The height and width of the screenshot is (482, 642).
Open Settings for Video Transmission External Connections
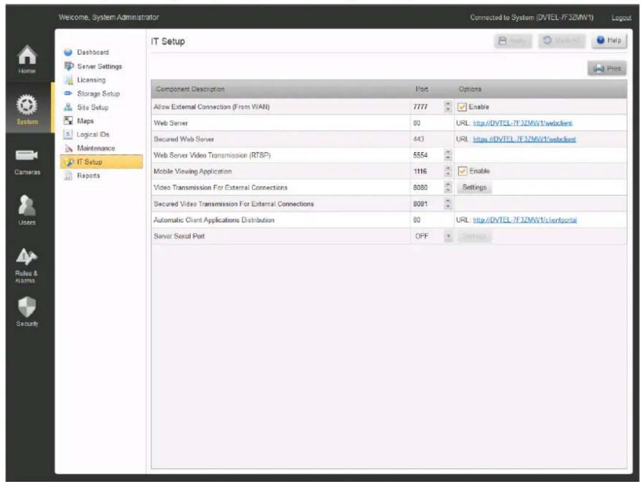click(474, 187)
